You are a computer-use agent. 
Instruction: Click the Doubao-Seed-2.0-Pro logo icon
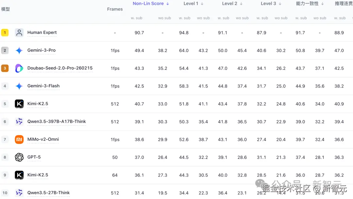click(x=19, y=68)
